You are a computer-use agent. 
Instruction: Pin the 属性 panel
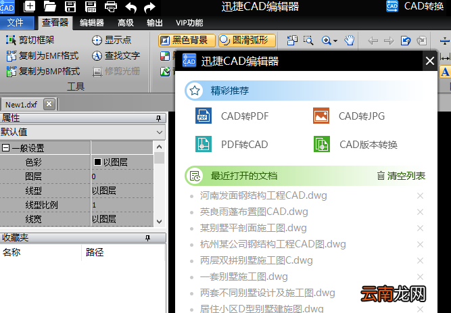(158, 118)
